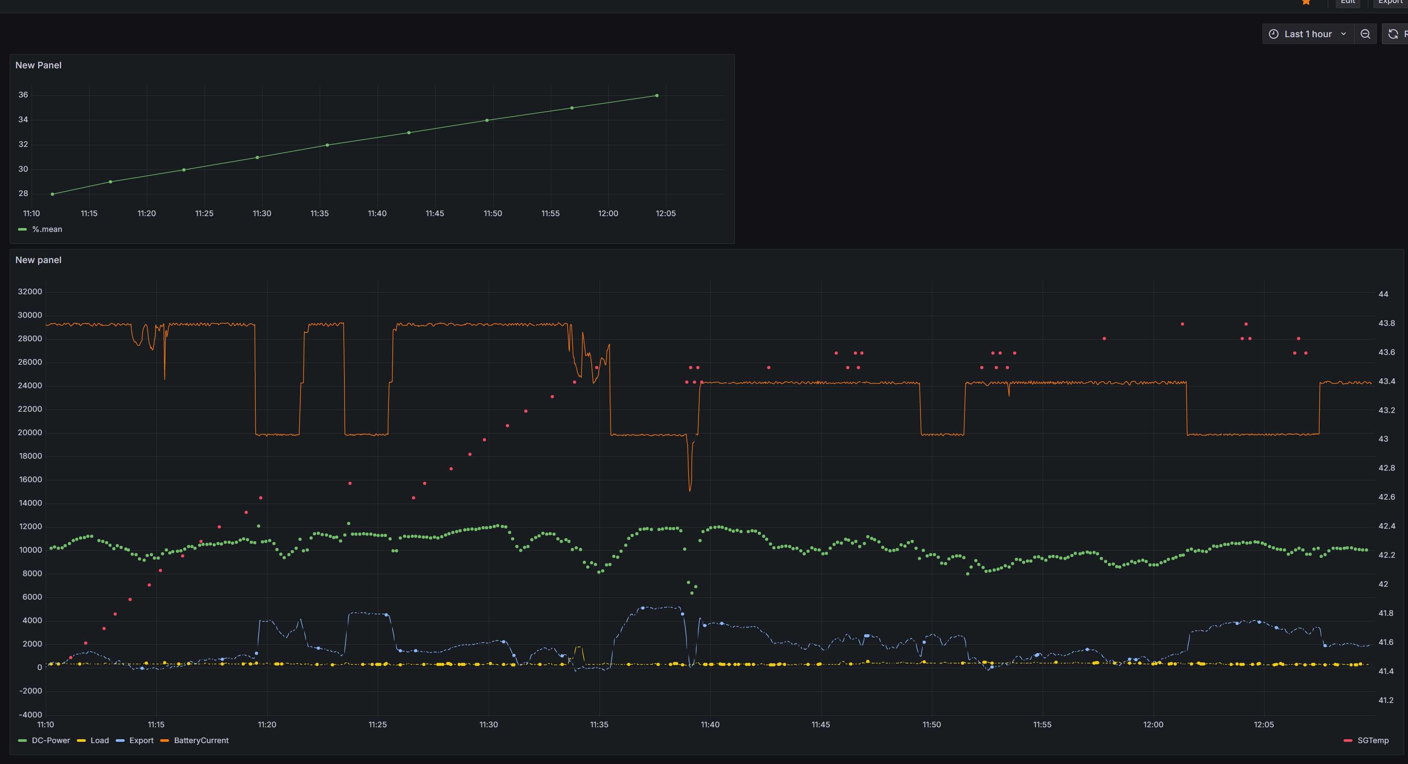Click the clock icon in time picker
Image resolution: width=1408 pixels, height=764 pixels.
click(1274, 34)
